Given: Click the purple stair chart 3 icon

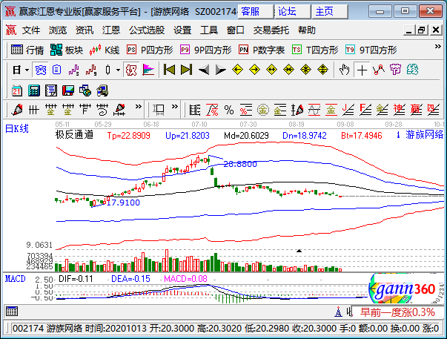Looking at the screenshot, I should point(74,70).
